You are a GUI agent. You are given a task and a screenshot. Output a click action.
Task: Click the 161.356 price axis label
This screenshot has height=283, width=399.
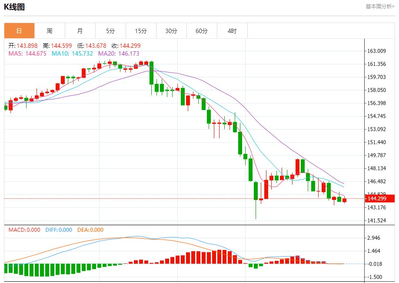(376, 64)
